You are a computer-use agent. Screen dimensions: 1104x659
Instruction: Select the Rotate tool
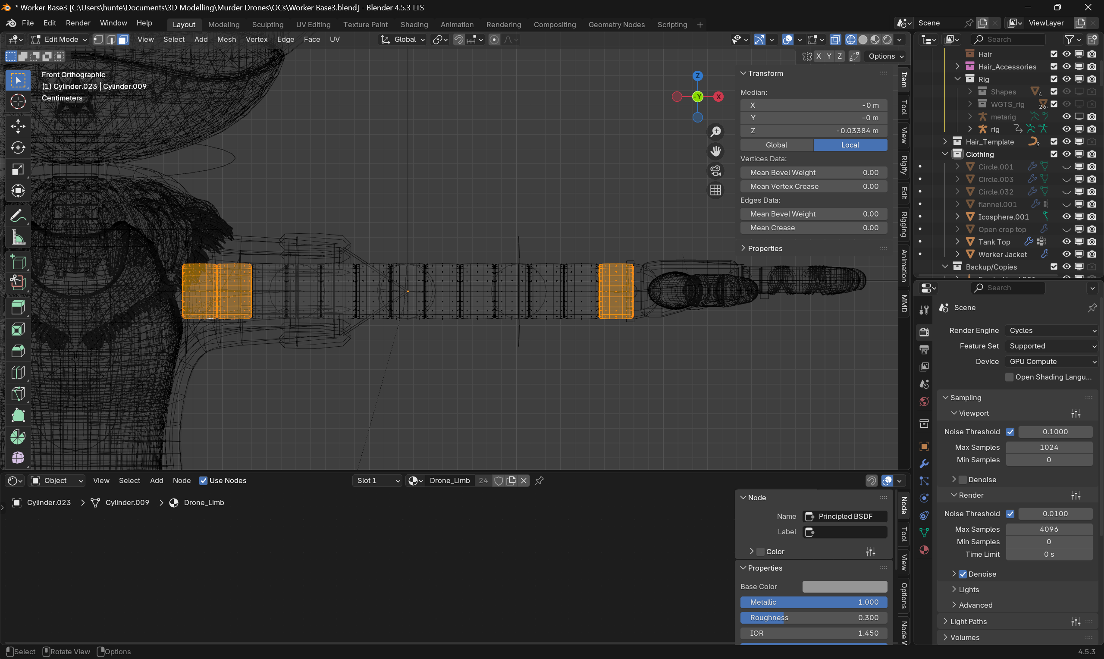[18, 148]
